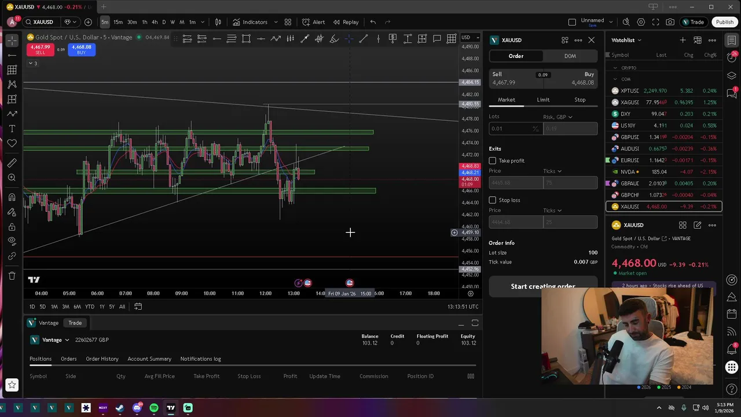Select the ruler measure tool in left sidebar
This screenshot has width=741, height=417.
point(12,163)
